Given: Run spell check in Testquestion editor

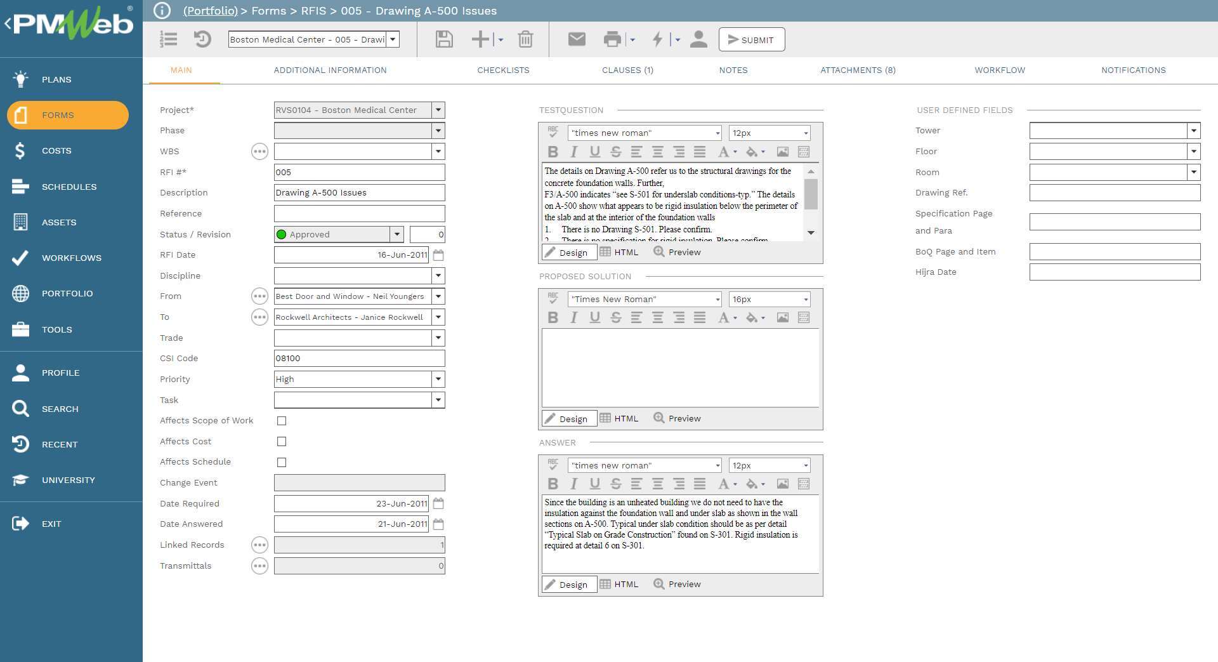Looking at the screenshot, I should point(553,133).
